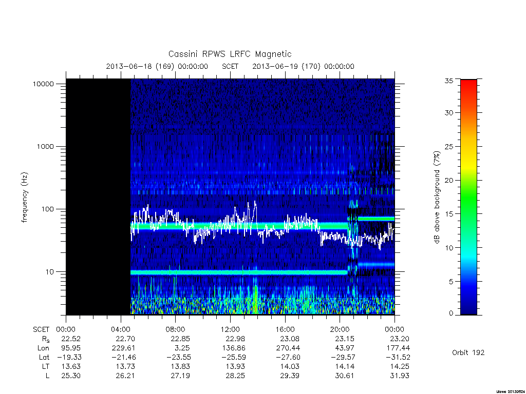The image size is (526, 394).
Task: Click the 16:00 time tick label
Action: (285, 329)
